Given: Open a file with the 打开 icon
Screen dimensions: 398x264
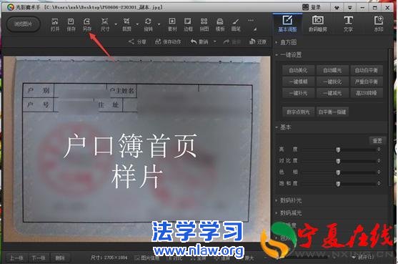Looking at the screenshot, I should point(55,24).
